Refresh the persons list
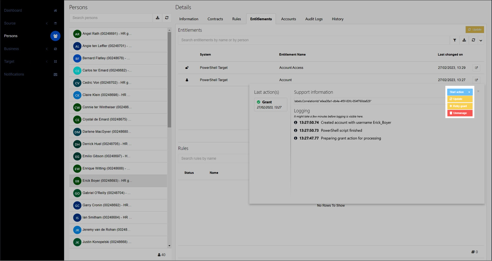This screenshot has height=261, width=492. tap(167, 18)
